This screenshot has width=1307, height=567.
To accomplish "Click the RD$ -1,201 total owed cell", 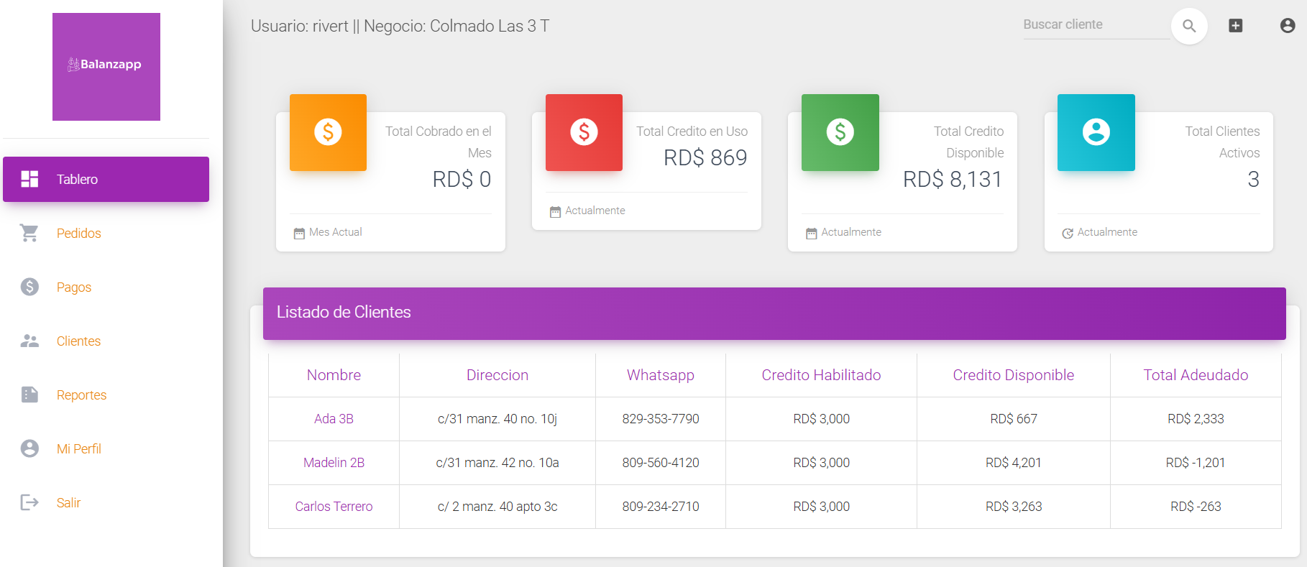I will coord(1196,463).
